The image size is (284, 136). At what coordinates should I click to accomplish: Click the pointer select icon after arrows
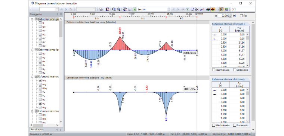pos(71,9)
